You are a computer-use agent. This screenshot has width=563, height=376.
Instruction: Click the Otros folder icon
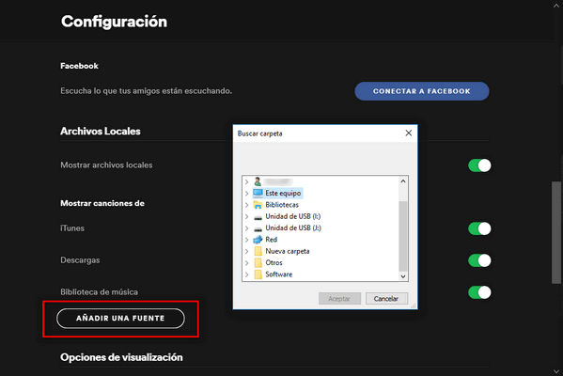(258, 262)
